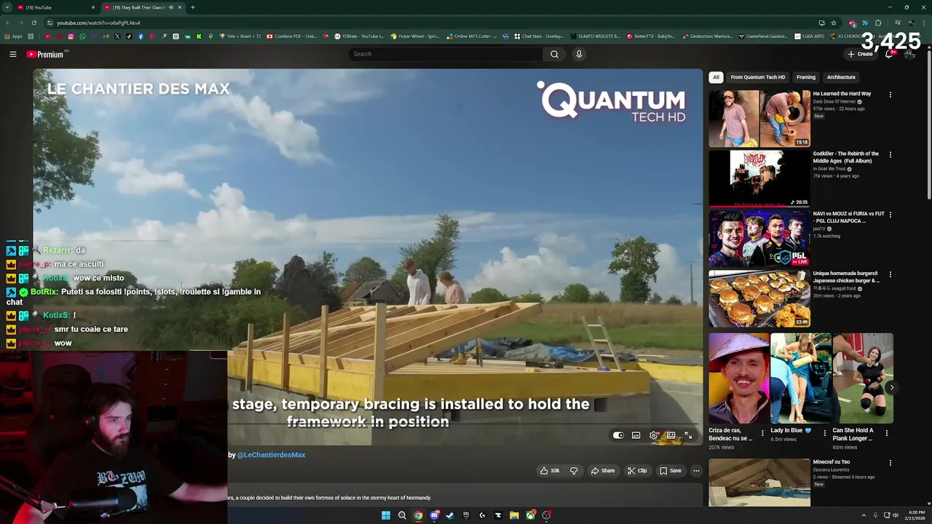
Task: Open the @LeChantierdesMax channel link
Action: [x=271, y=455]
